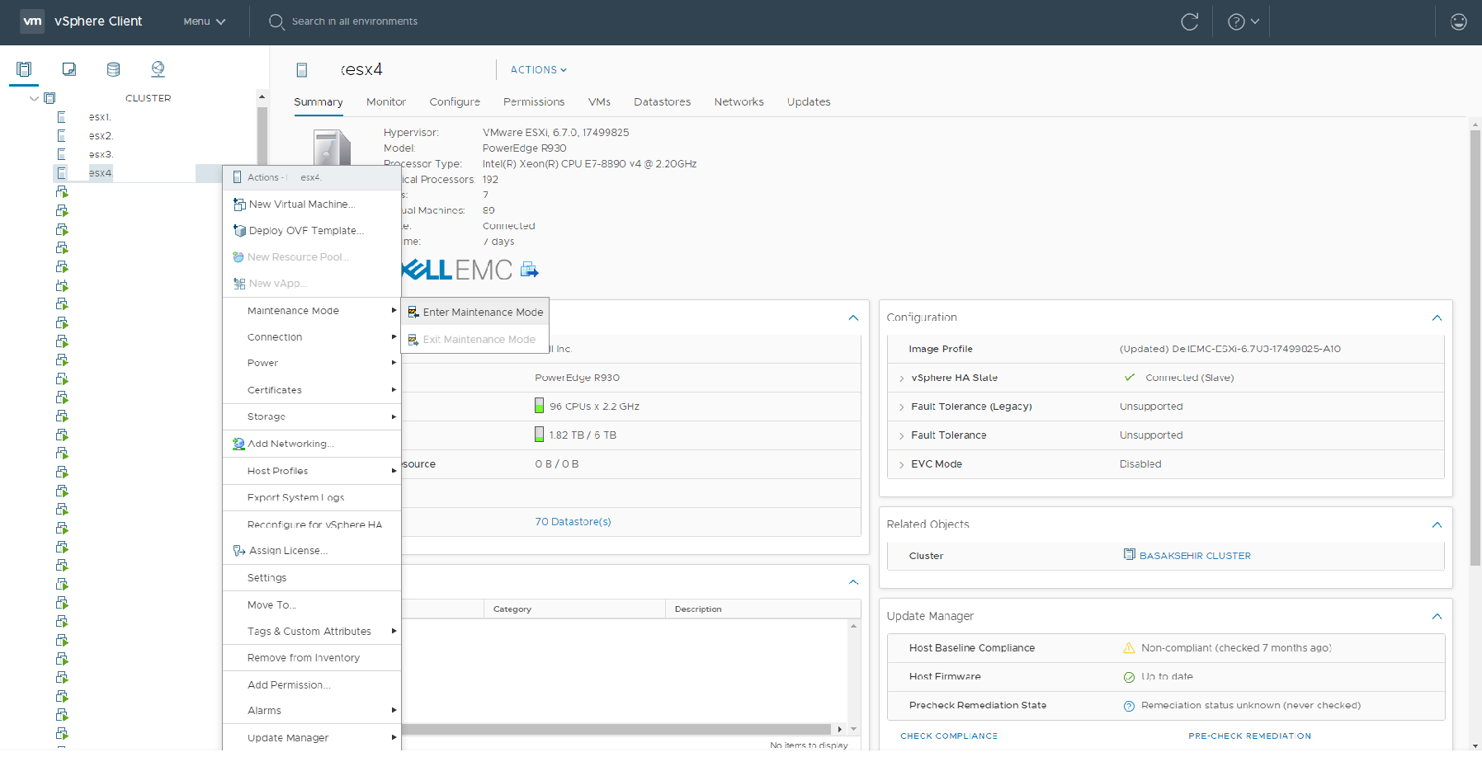Screen dimensions: 1482x757
Task: Open the ACTIONS dropdown
Action: click(x=539, y=70)
